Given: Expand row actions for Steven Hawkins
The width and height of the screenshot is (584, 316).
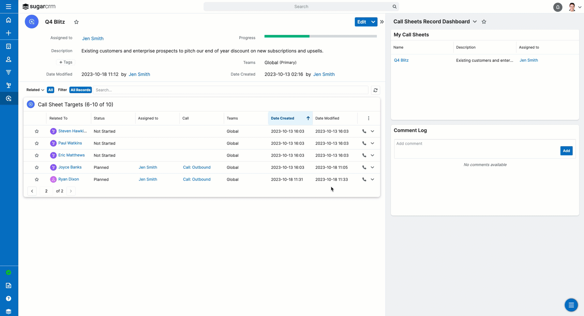Looking at the screenshot, I should [372, 131].
